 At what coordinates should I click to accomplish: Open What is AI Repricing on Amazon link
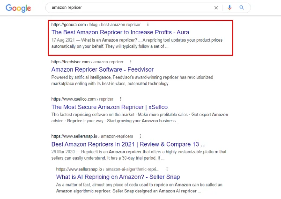(x=118, y=177)
